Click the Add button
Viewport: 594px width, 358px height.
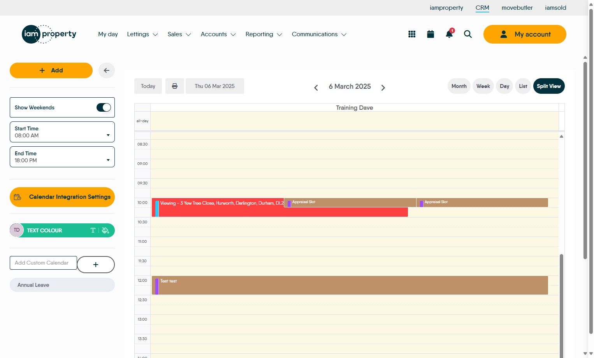click(x=51, y=70)
